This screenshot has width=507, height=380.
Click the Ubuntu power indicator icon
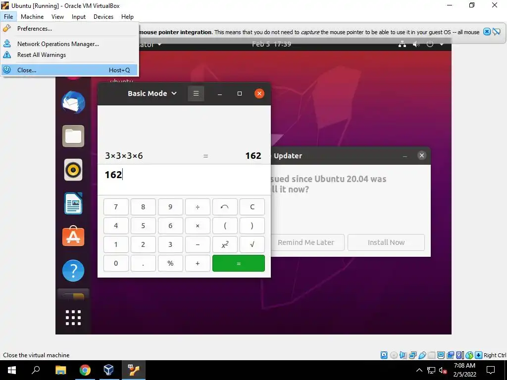click(430, 44)
